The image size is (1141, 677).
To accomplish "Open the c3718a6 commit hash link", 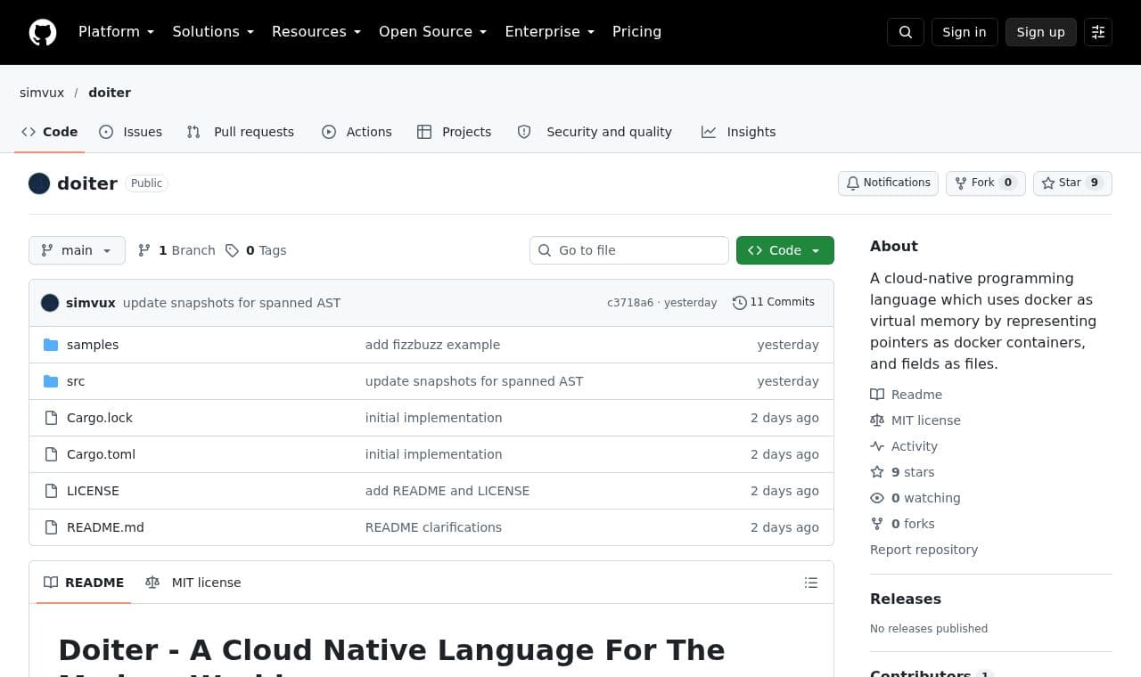I will [630, 303].
